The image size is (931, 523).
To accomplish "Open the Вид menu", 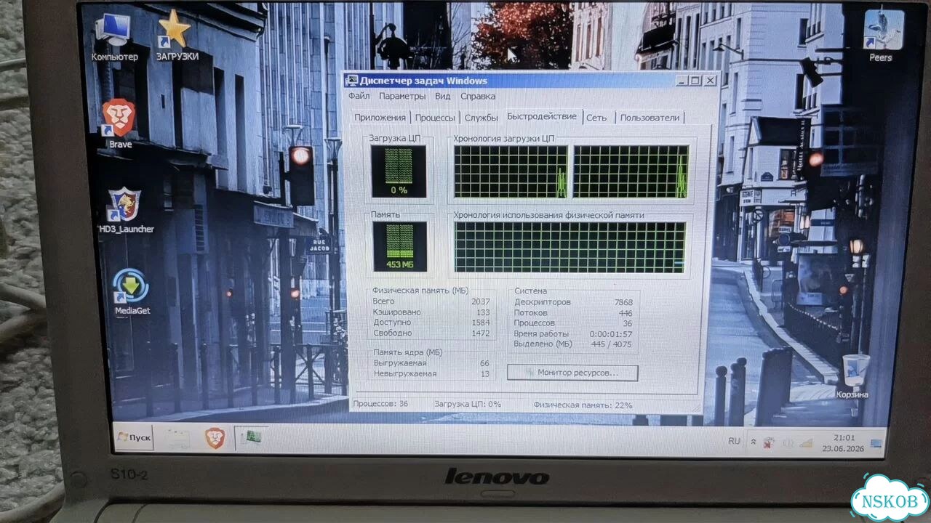I will coord(443,96).
